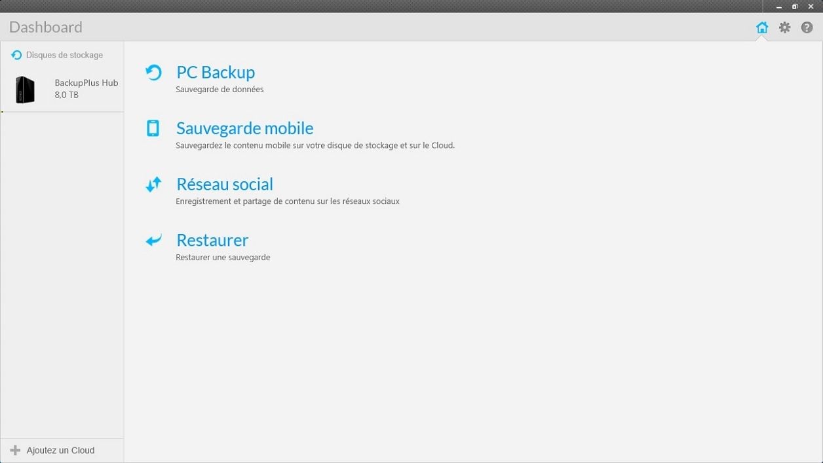Click Ajoutez un Cloud

(60, 450)
